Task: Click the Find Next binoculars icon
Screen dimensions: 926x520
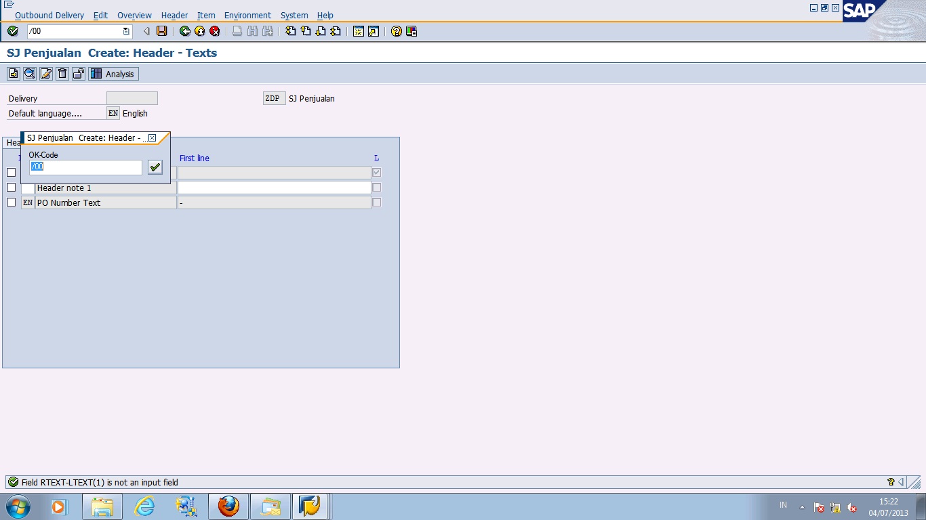Action: point(268,31)
